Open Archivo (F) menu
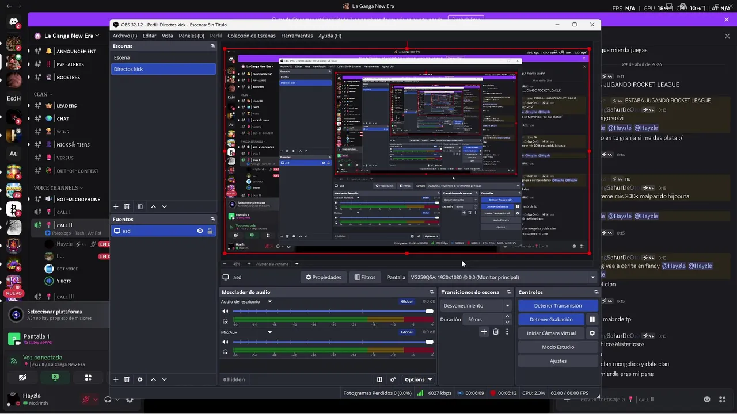Image resolution: width=737 pixels, height=414 pixels. point(125,36)
